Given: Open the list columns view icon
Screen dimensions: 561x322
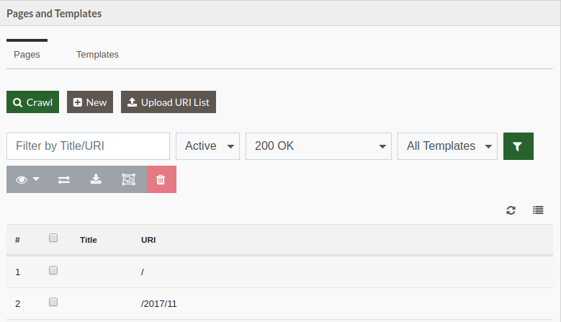Looking at the screenshot, I should click(538, 210).
